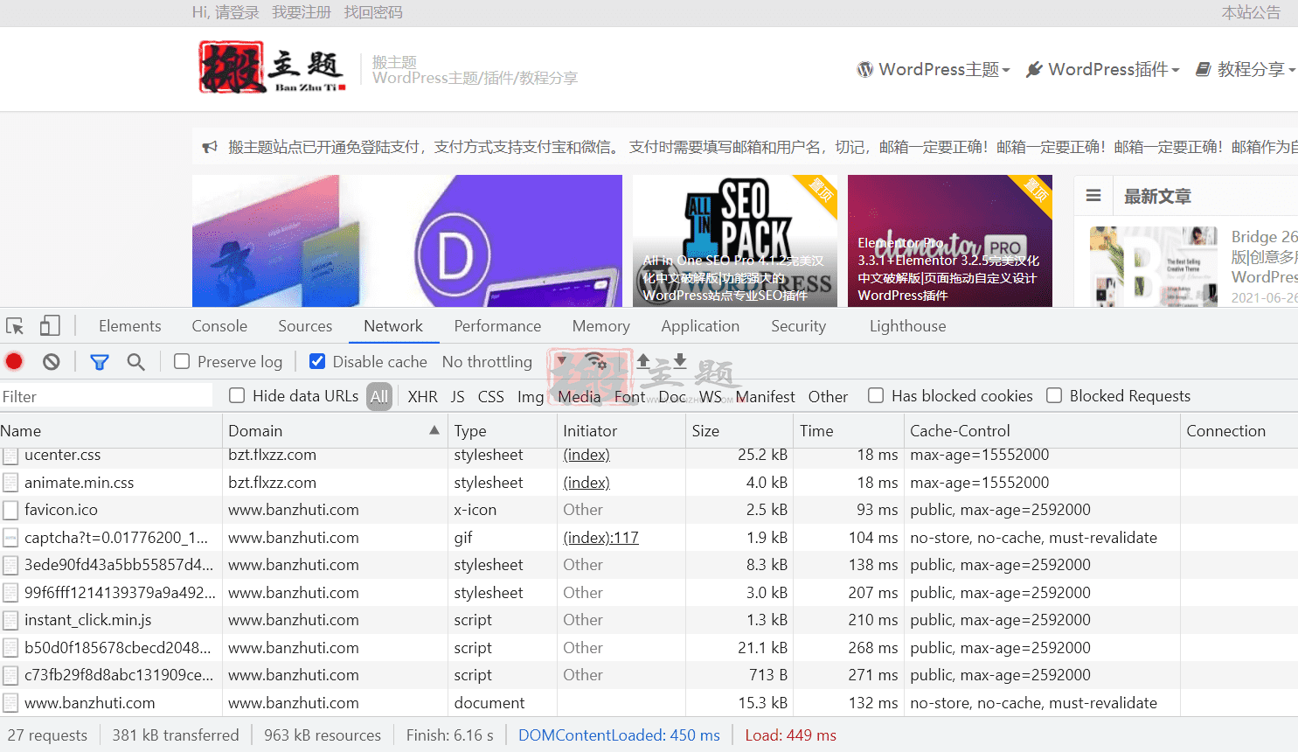1298x752 pixels.
Task: Filter requests by Other type
Action: (x=828, y=396)
